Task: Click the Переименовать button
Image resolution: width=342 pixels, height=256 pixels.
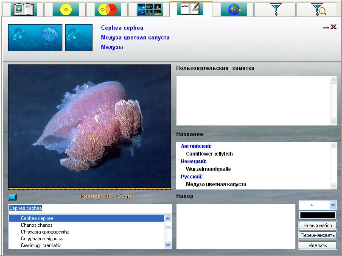Action: click(x=317, y=235)
